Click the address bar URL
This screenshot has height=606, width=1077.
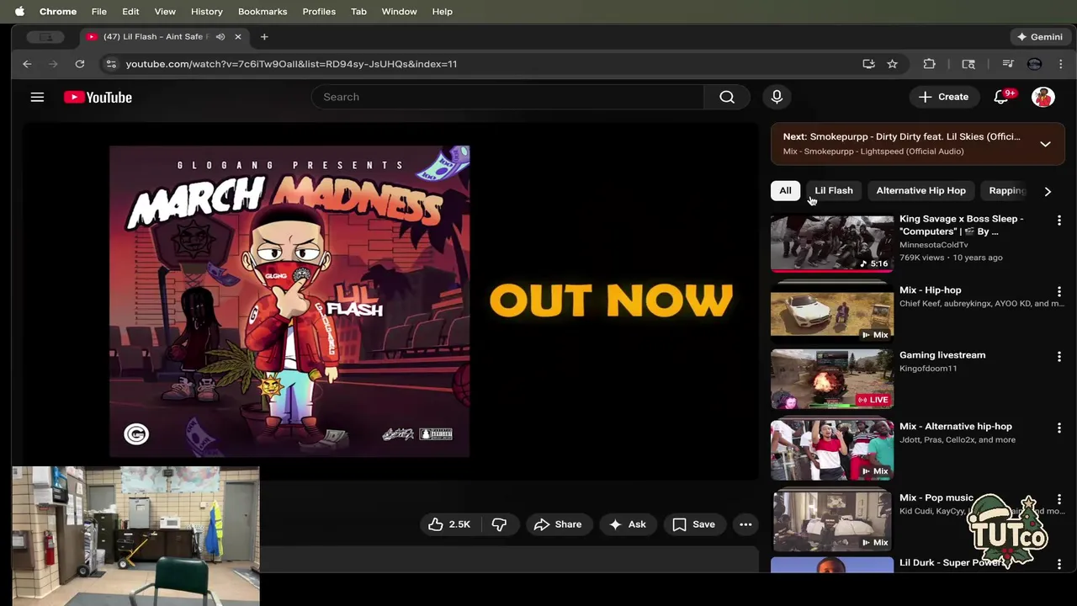click(x=291, y=64)
